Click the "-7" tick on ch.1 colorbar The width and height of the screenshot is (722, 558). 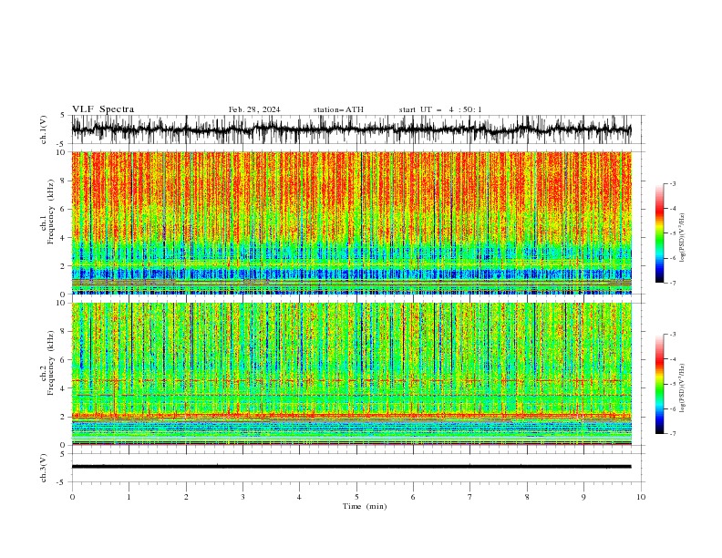click(672, 283)
